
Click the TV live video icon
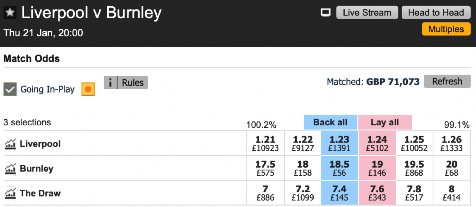(326, 13)
